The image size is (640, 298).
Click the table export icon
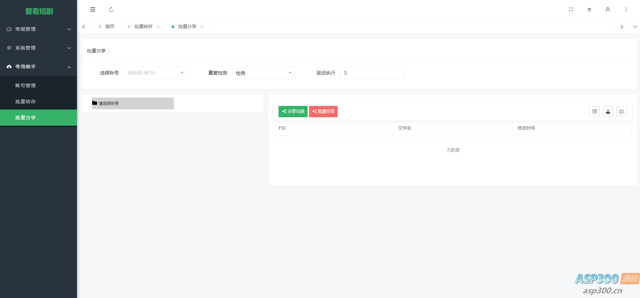point(608,112)
